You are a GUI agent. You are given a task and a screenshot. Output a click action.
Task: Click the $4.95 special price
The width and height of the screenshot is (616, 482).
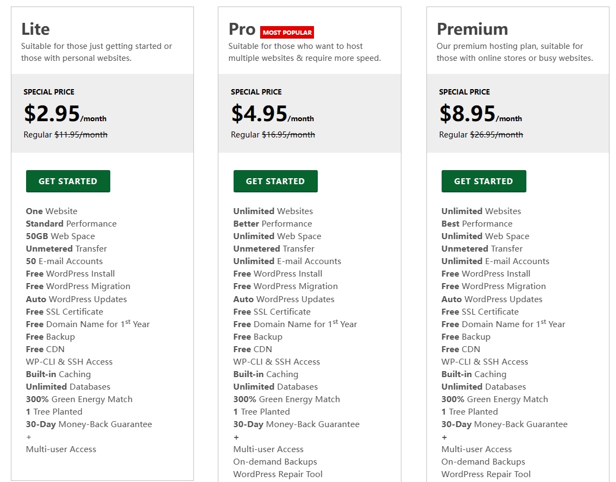point(260,114)
